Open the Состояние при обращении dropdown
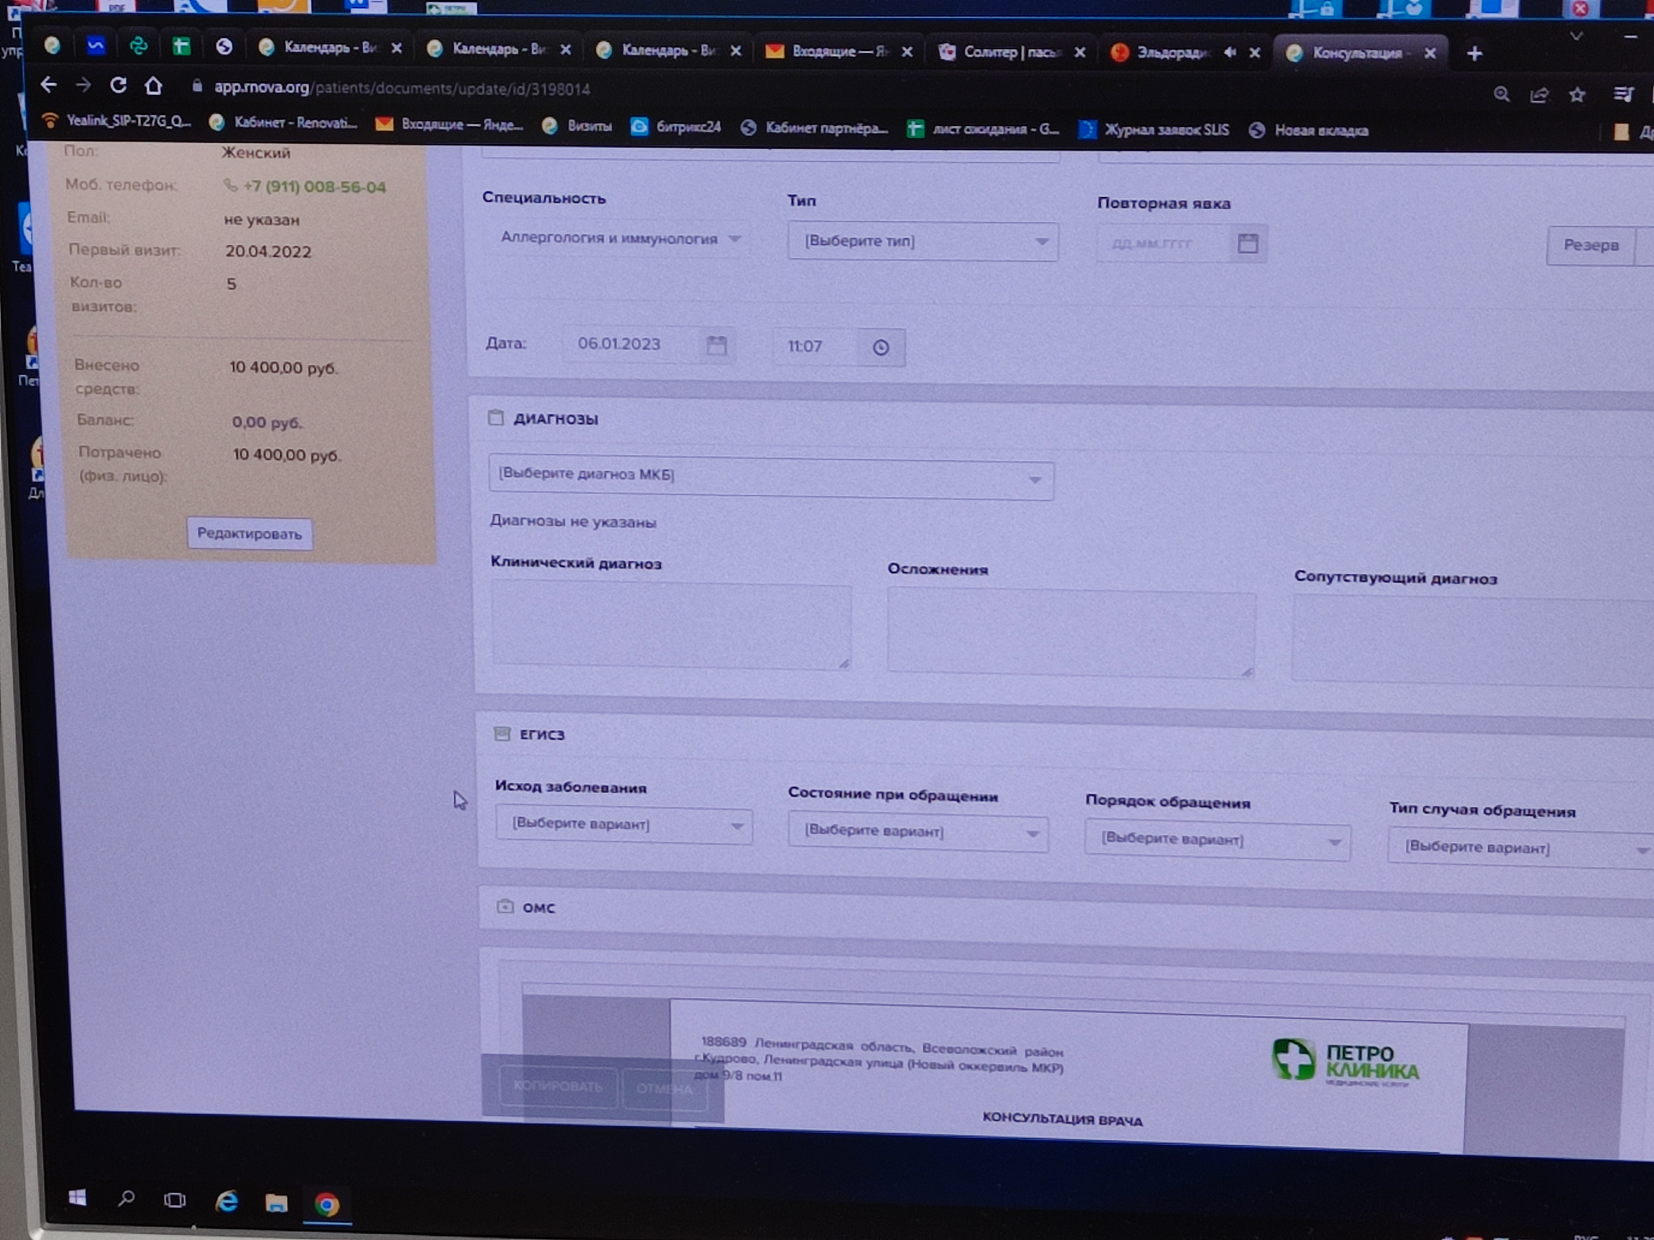The height and width of the screenshot is (1240, 1654). 918,832
